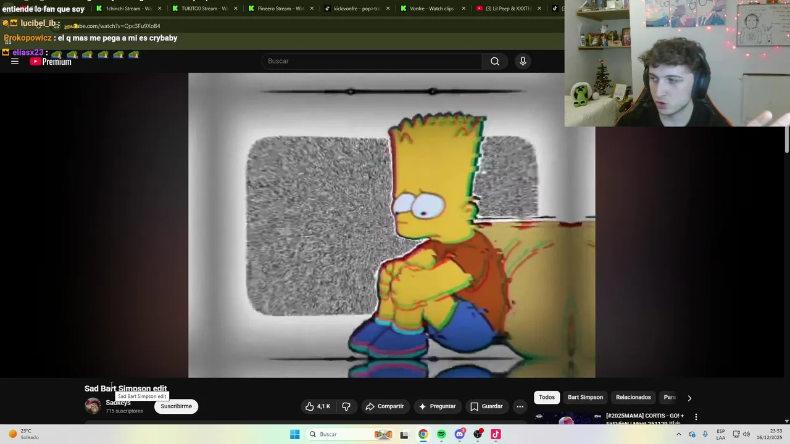The width and height of the screenshot is (790, 444).
Task: Click the Suscribirme button
Action: 176,406
